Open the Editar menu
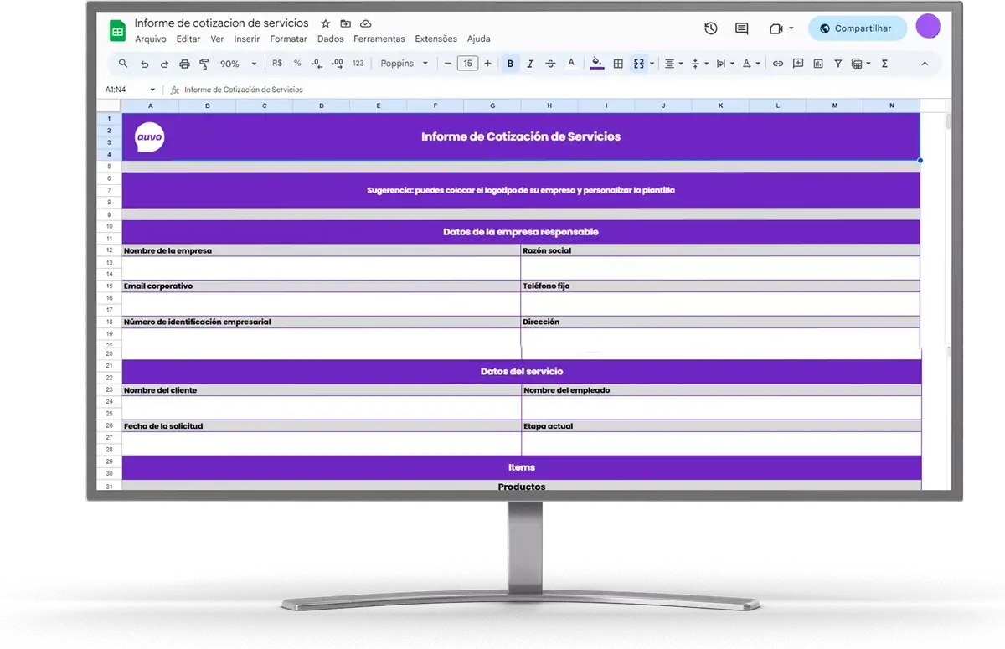Screen dimensions: 1005x649 pos(188,39)
